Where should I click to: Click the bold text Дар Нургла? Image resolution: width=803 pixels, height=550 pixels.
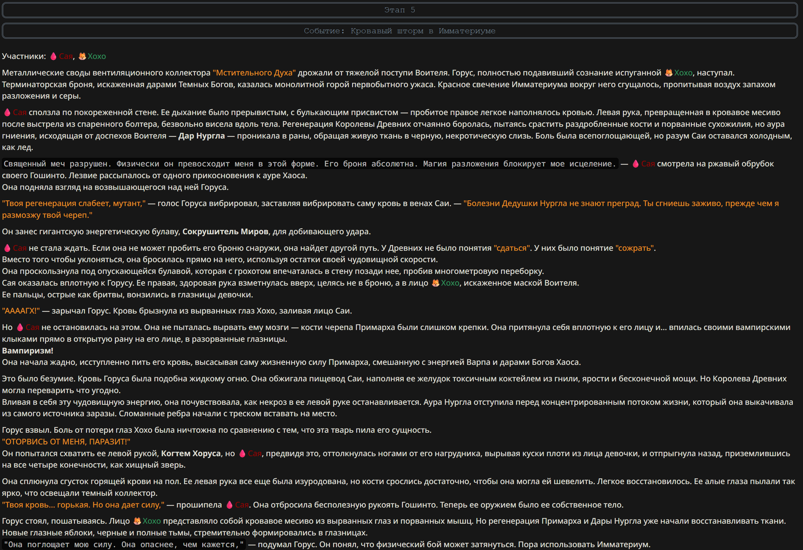(201, 136)
